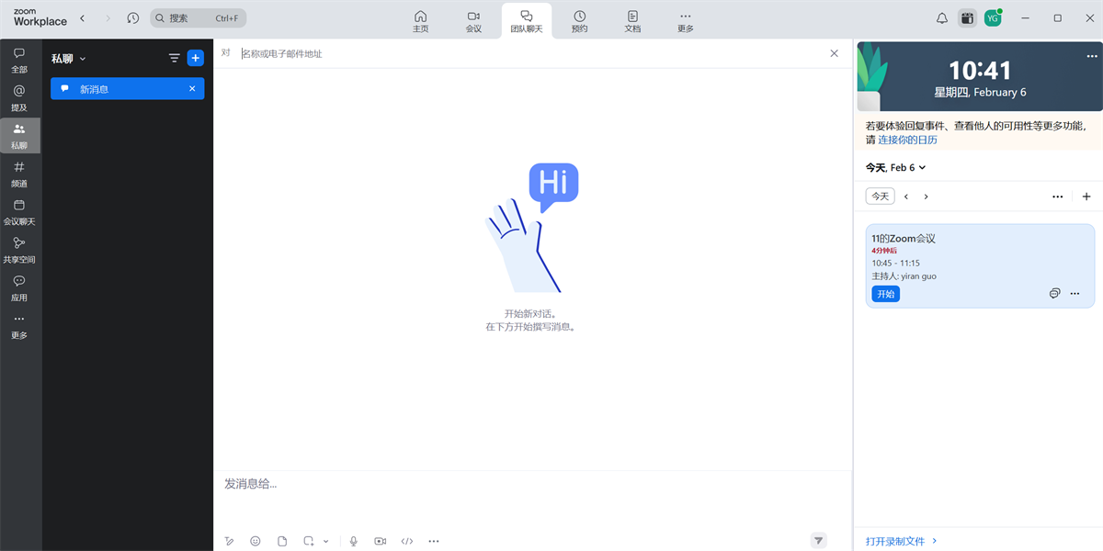
Task: Open the screenshot options chevron in composer
Action: [324, 541]
